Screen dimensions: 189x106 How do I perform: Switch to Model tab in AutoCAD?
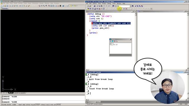(x=11, y=93)
